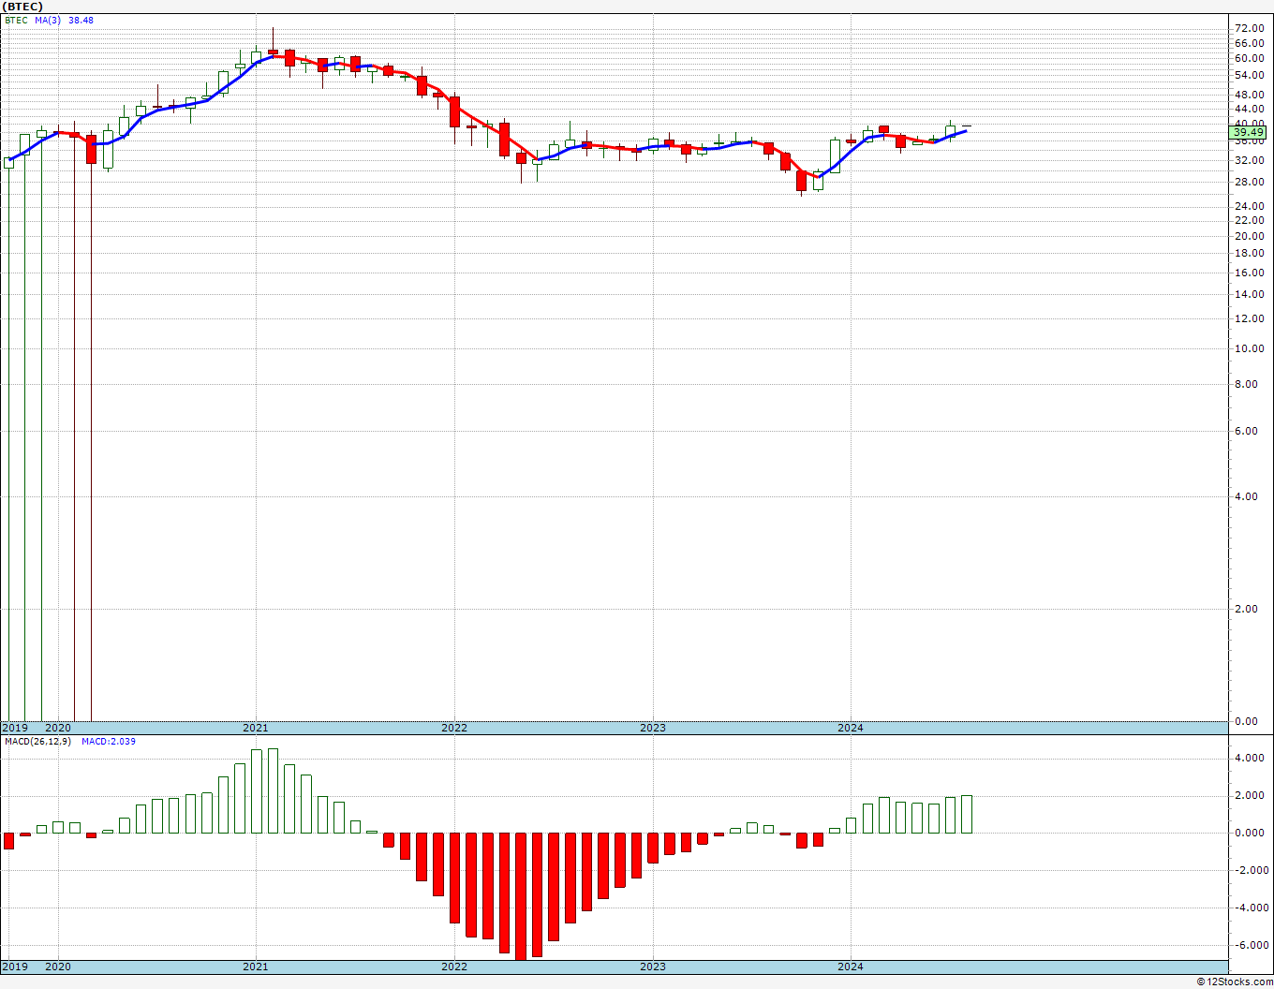Viewport: 1274px width, 989px height.
Task: Click the 38.48 moving average value
Action: point(81,20)
